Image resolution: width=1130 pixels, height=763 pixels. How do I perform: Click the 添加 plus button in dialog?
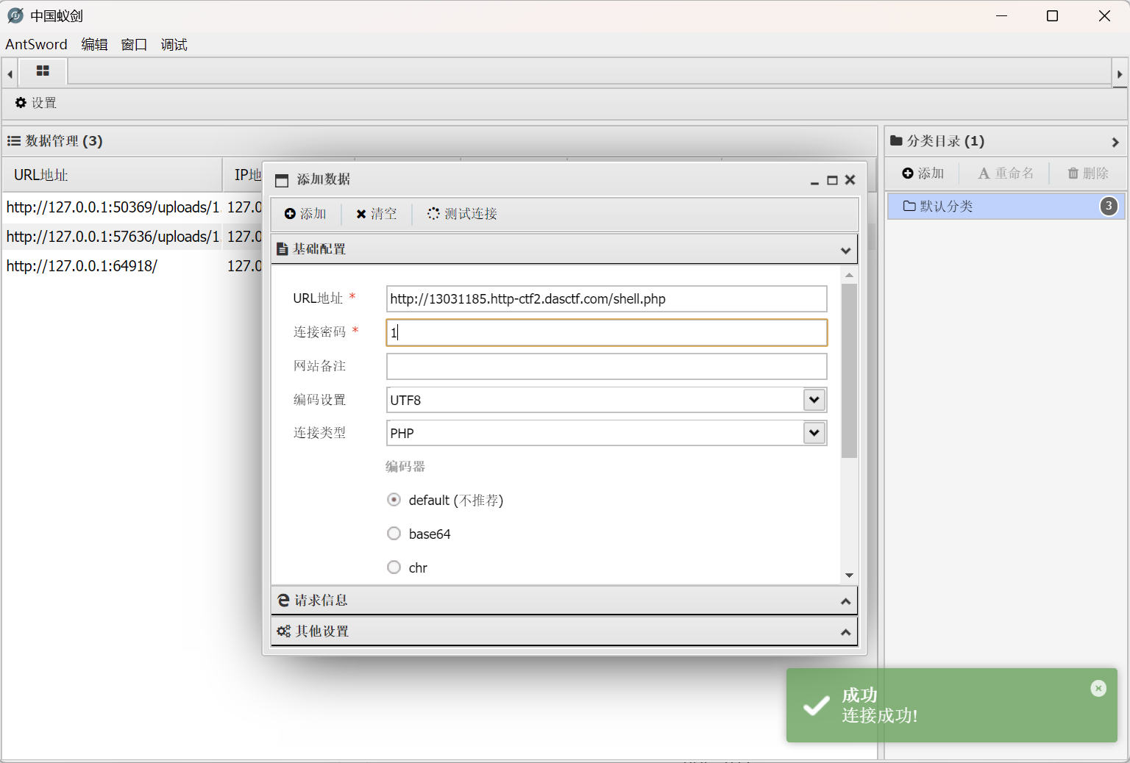point(305,214)
